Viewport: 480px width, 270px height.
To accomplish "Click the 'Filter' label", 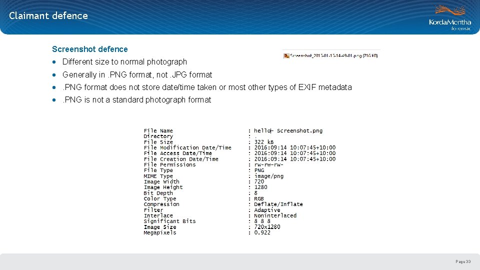I will pos(153,210).
